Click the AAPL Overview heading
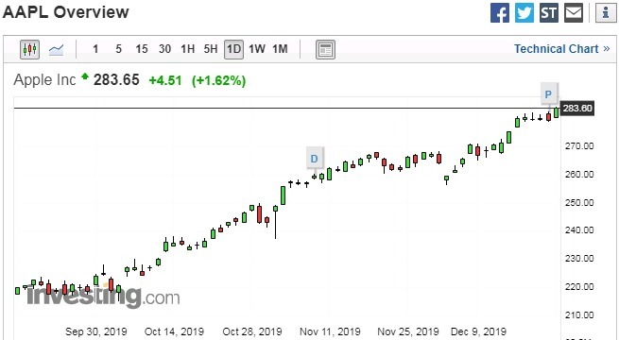 tap(66, 12)
